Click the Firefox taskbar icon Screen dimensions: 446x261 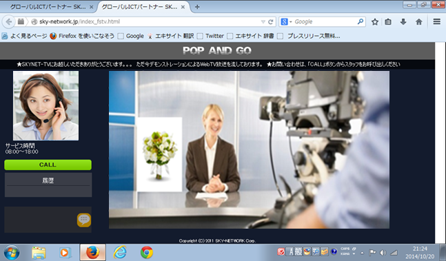pyautogui.click(x=93, y=252)
